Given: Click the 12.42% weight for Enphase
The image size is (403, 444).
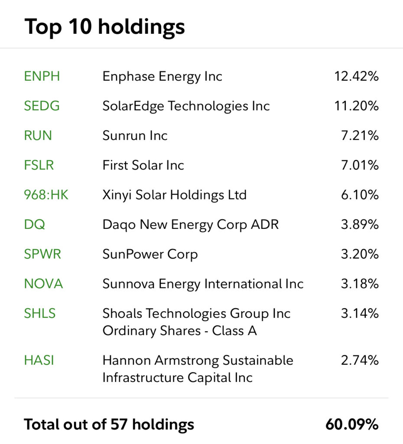Looking at the screenshot, I should [x=356, y=76].
